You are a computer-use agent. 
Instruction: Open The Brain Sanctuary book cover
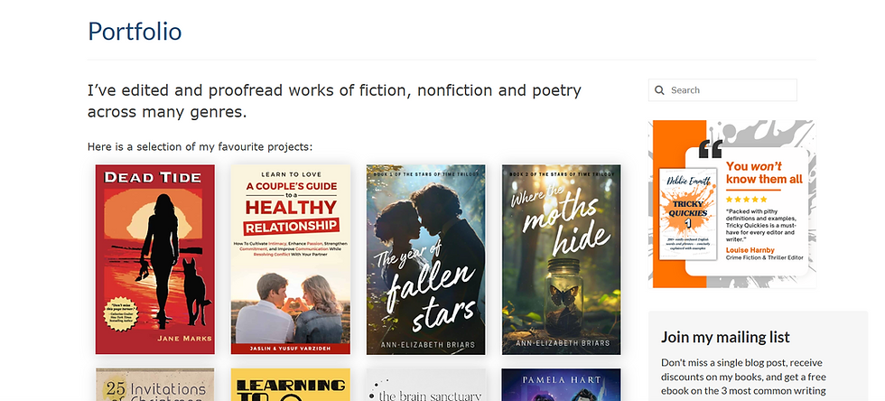point(425,385)
